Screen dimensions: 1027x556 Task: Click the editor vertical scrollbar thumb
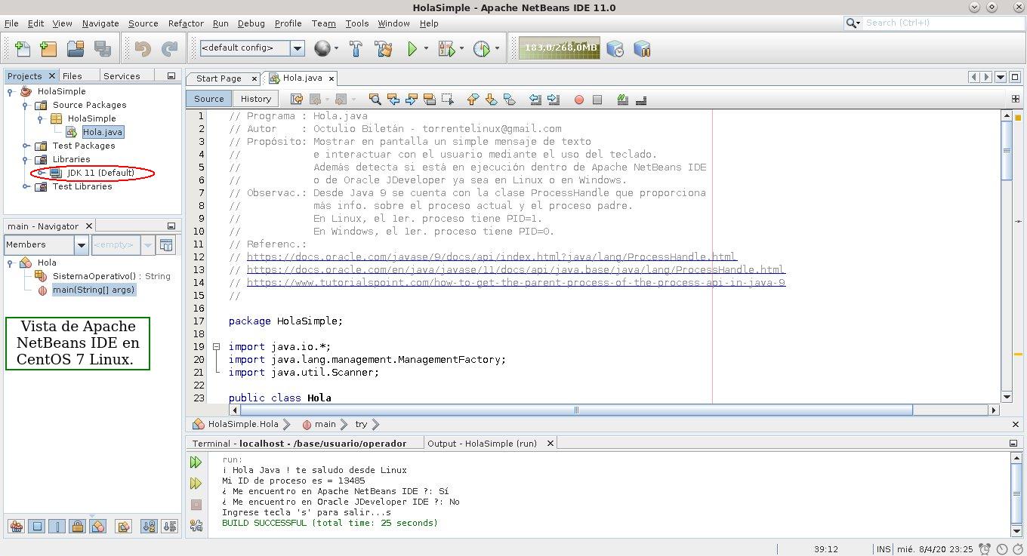coord(1007,151)
